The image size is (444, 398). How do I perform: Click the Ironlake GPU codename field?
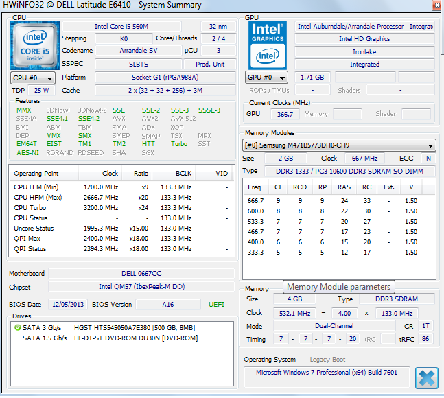(364, 51)
